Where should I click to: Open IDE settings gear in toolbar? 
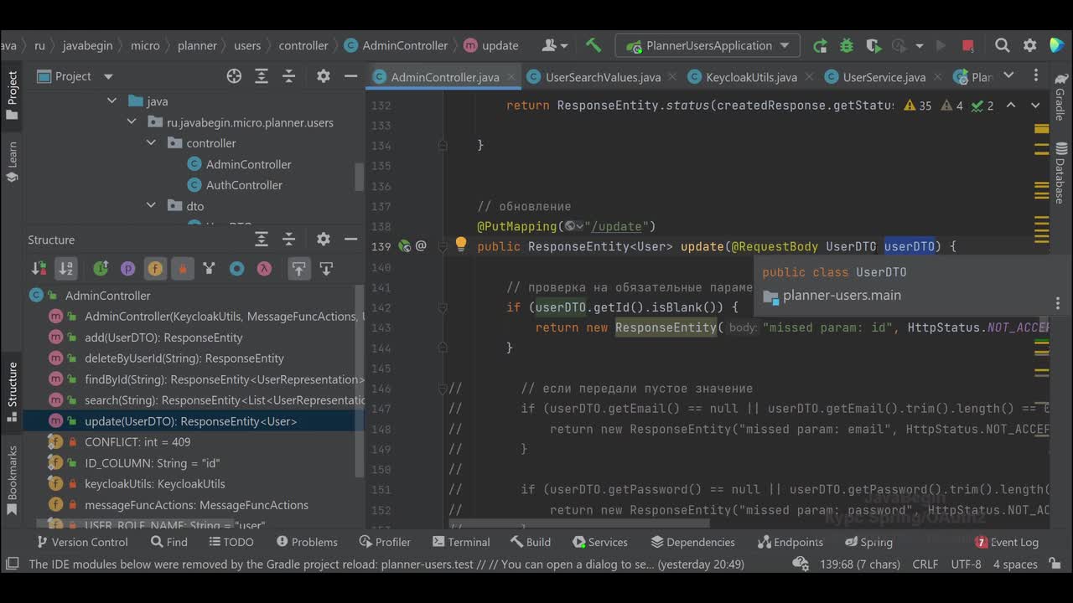tap(1030, 45)
